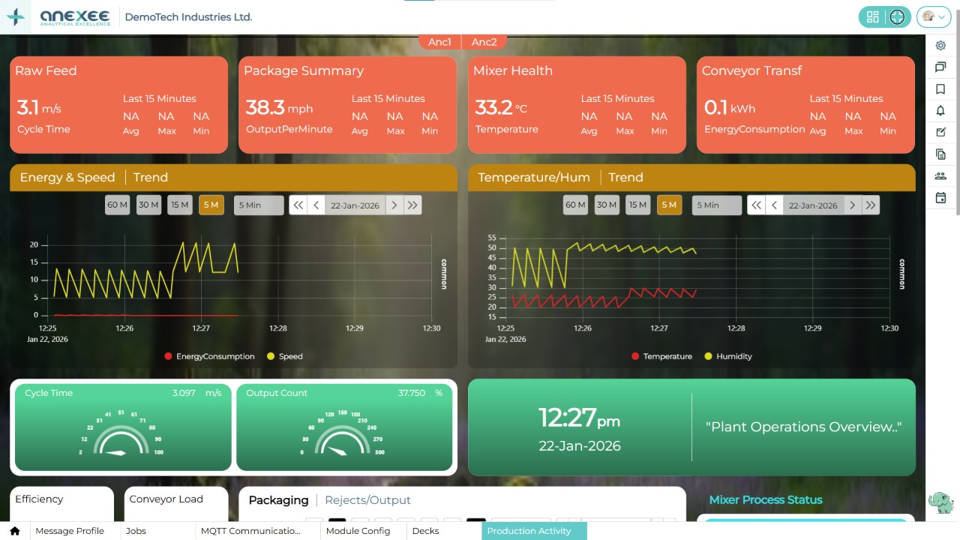960x540 pixels.
Task: Open the dashboard grid icon in the header
Action: 872,16
